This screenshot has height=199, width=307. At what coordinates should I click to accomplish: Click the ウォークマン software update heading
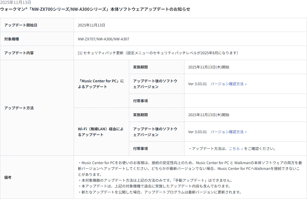(95, 9)
